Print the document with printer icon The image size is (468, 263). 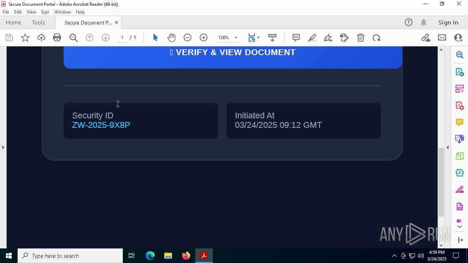tap(57, 38)
